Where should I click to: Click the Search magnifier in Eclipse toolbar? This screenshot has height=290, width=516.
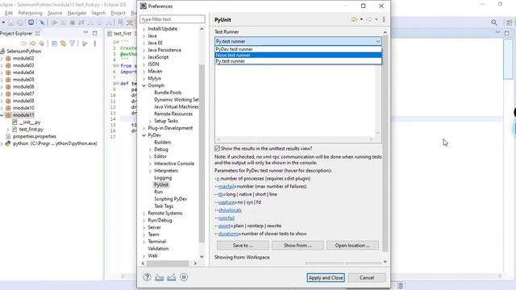(494, 23)
